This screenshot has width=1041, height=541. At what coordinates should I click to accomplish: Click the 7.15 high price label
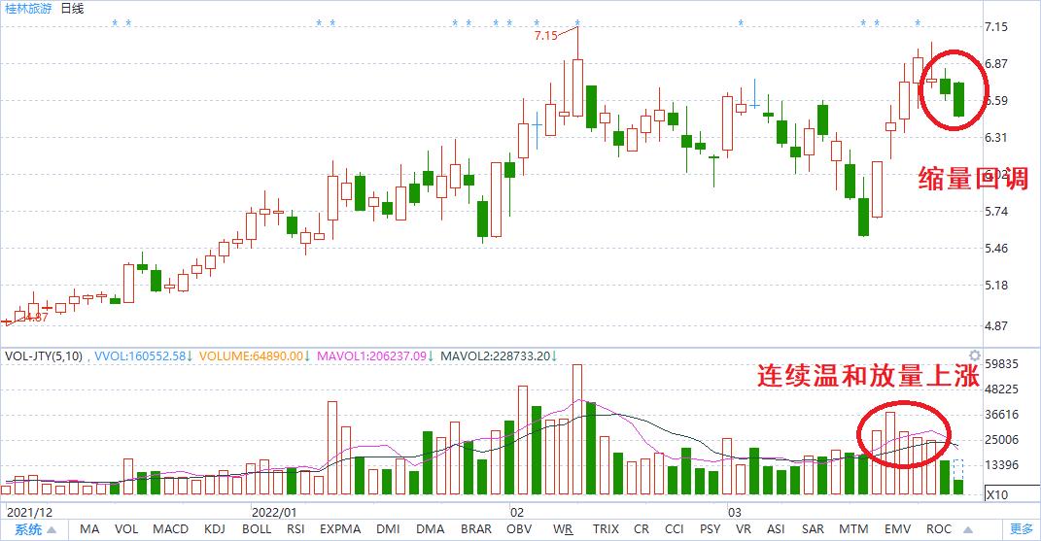pos(545,36)
